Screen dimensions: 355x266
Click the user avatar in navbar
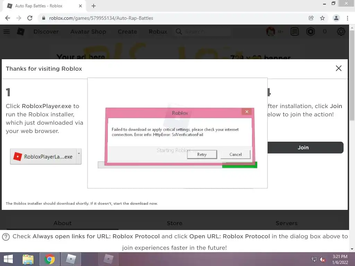pyautogui.click(x=270, y=32)
